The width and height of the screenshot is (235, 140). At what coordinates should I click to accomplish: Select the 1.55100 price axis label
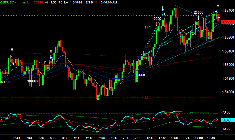pos(228,51)
